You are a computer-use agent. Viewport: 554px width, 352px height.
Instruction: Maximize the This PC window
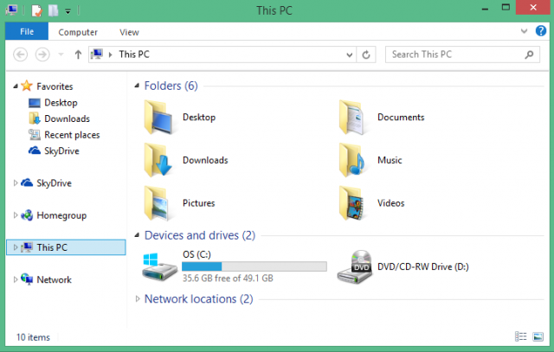(x=506, y=8)
